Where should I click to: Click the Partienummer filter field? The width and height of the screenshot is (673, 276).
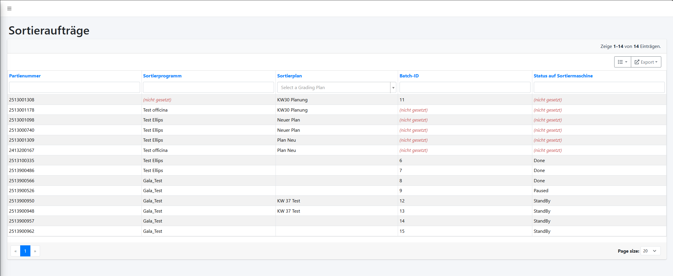(x=74, y=88)
